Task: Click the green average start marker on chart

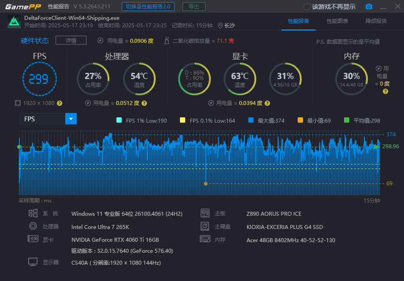Action: (19, 147)
